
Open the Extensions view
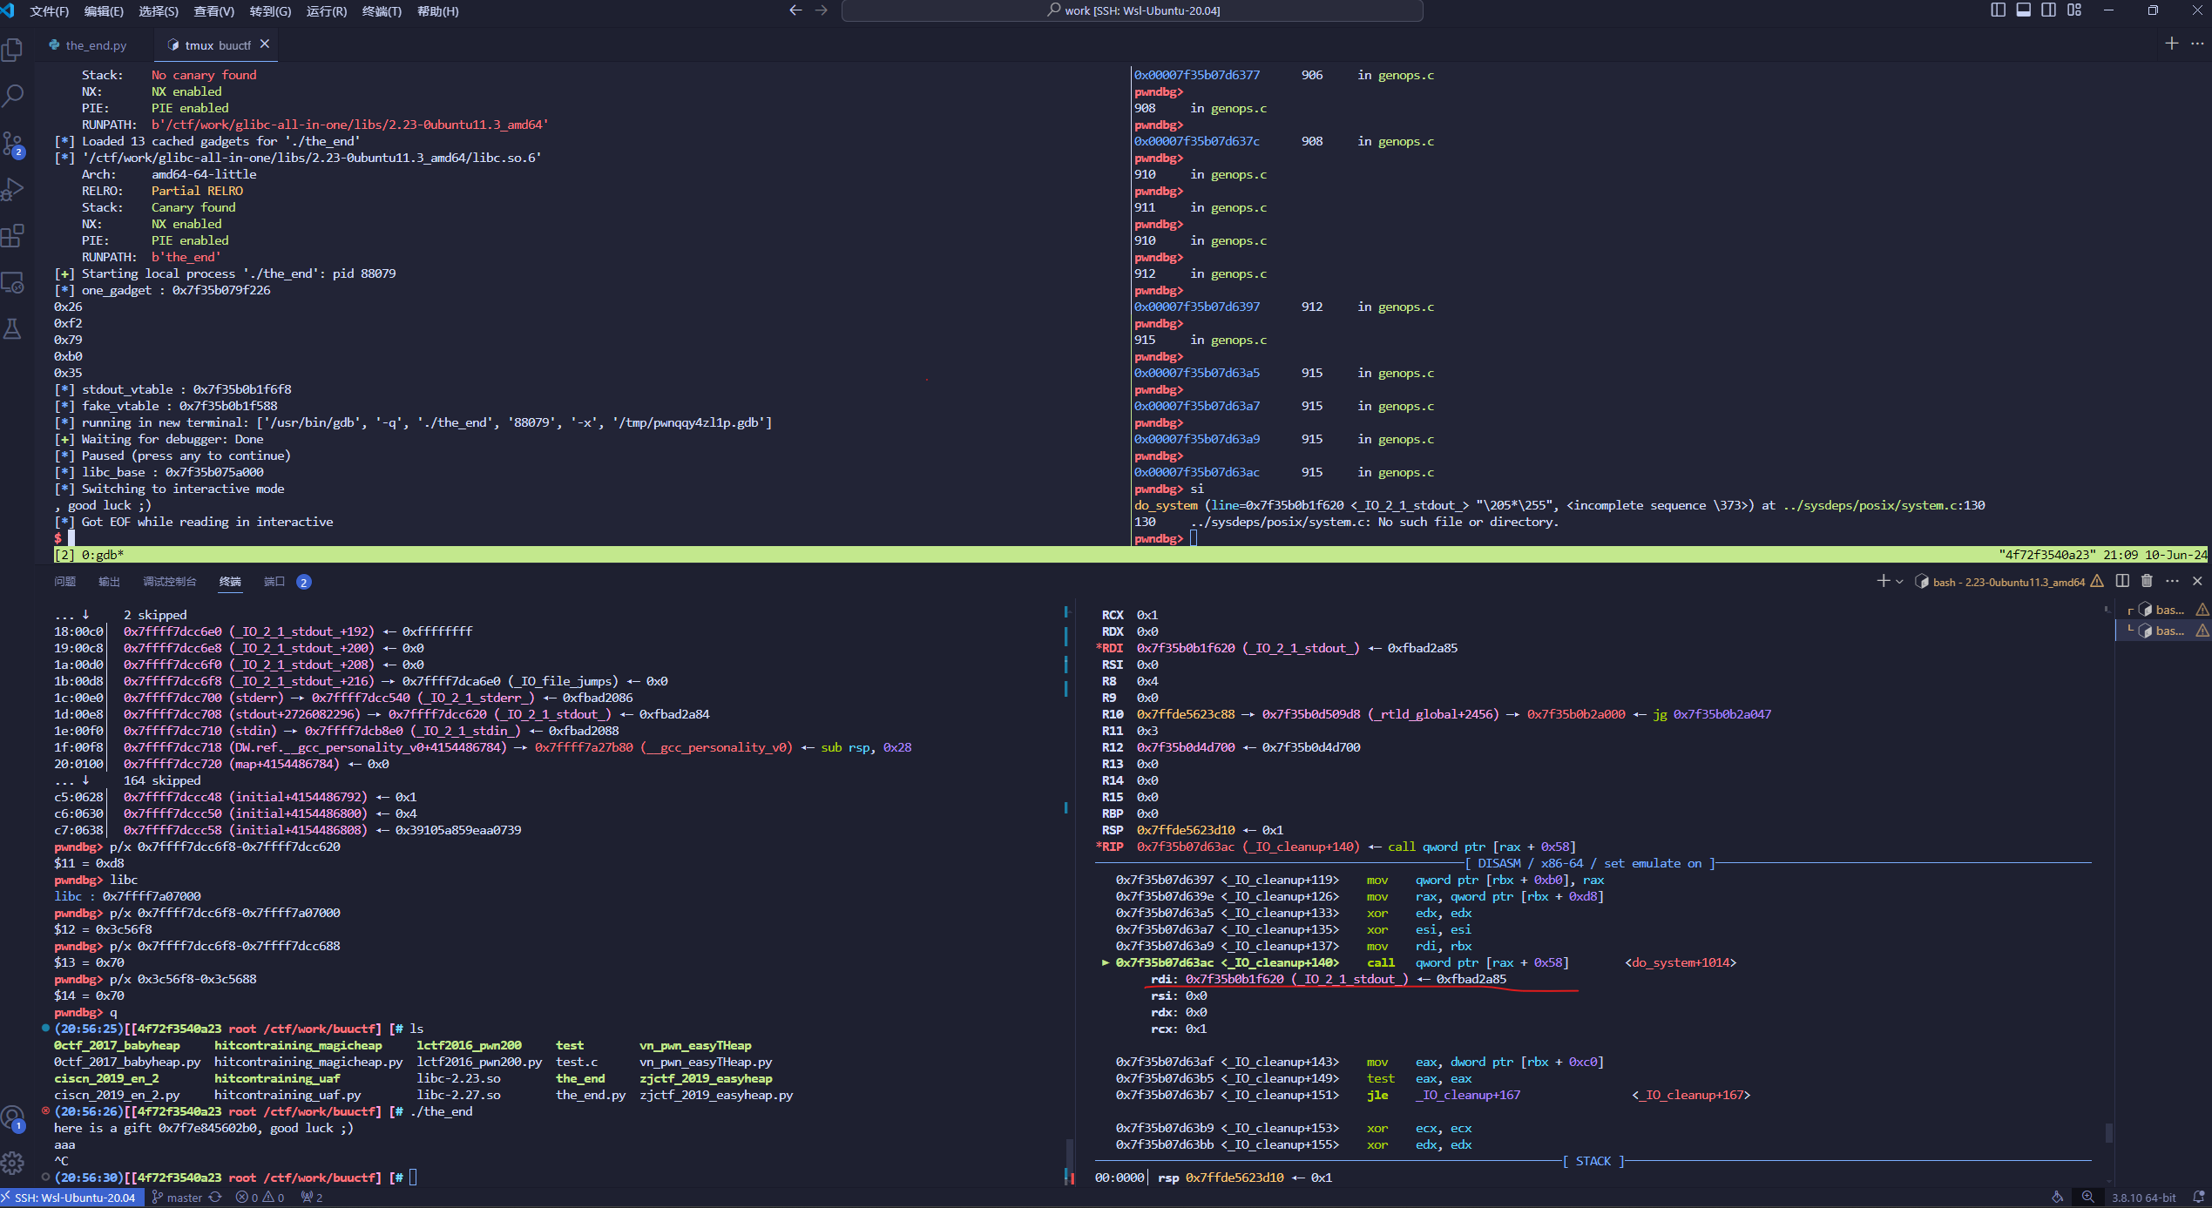(13, 236)
